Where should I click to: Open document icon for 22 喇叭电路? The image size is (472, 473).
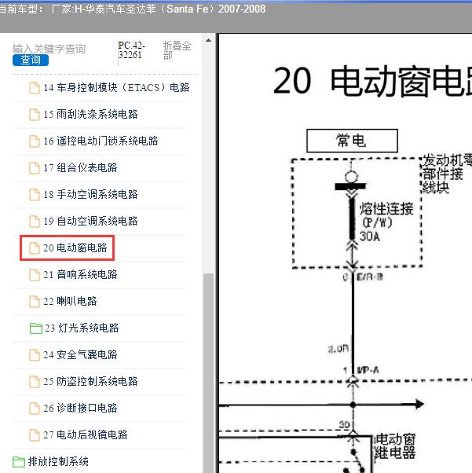point(35,302)
